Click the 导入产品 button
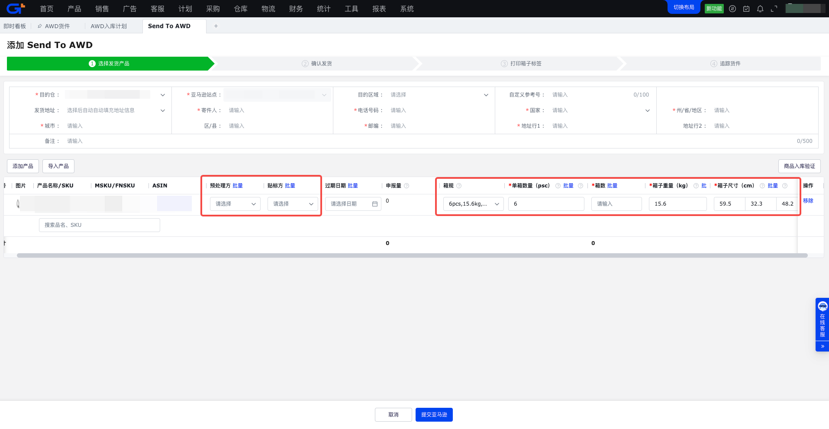The height and width of the screenshot is (429, 829). pyautogui.click(x=58, y=166)
